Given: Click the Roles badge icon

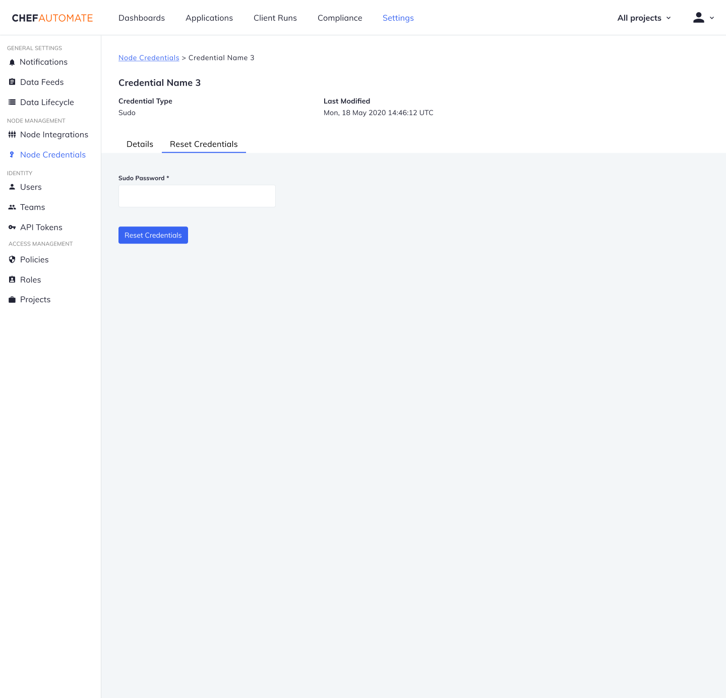Looking at the screenshot, I should coord(12,279).
